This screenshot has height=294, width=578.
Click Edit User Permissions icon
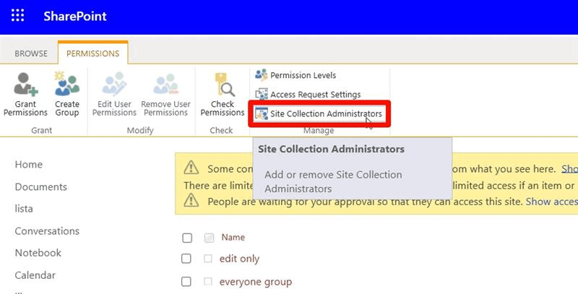pyautogui.click(x=114, y=85)
